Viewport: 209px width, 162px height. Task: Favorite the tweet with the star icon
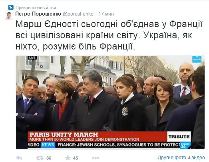68,158
